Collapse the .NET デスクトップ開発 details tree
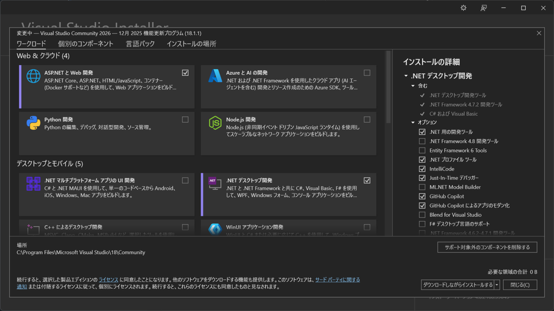Image resolution: width=554 pixels, height=311 pixels. click(x=406, y=76)
